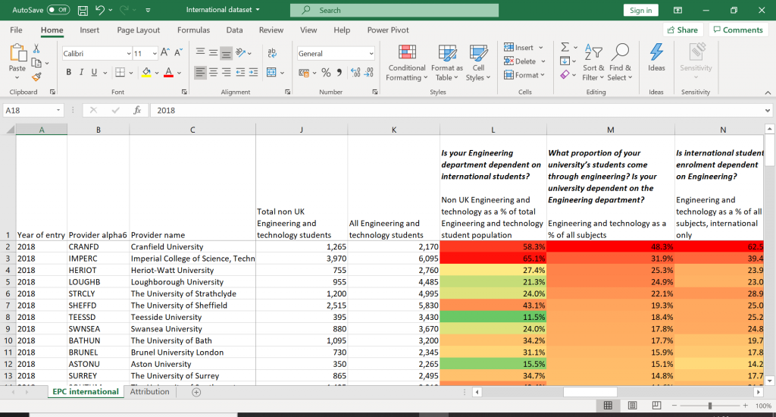This screenshot has width=776, height=417.
Task: Open Format as Table menu
Action: (447, 63)
